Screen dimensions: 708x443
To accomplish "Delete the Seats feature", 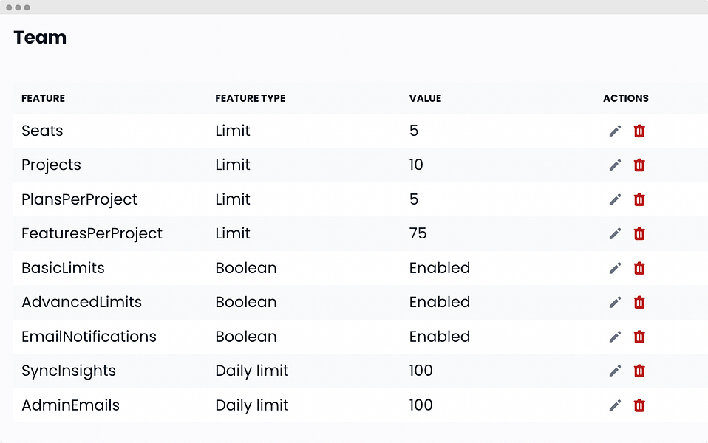I will click(x=639, y=131).
